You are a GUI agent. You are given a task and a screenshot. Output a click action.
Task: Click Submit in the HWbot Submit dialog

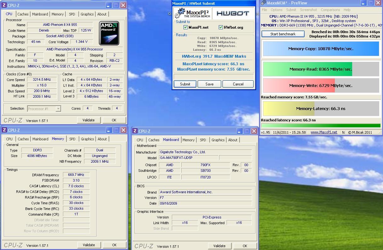tap(185, 84)
